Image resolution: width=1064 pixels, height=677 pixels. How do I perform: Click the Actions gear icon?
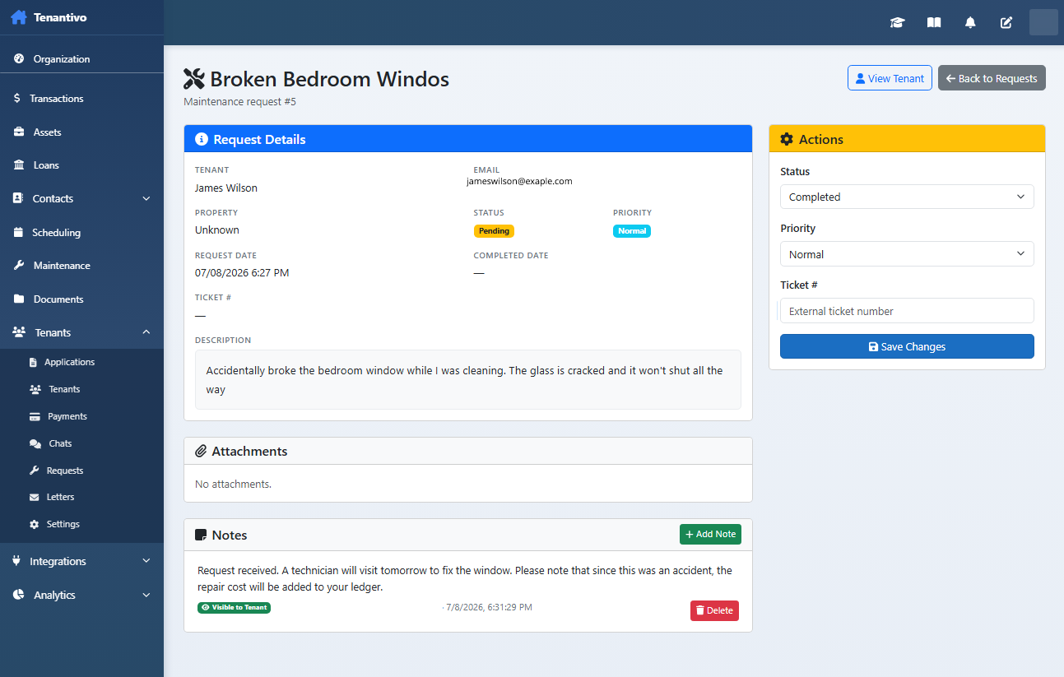tap(787, 139)
